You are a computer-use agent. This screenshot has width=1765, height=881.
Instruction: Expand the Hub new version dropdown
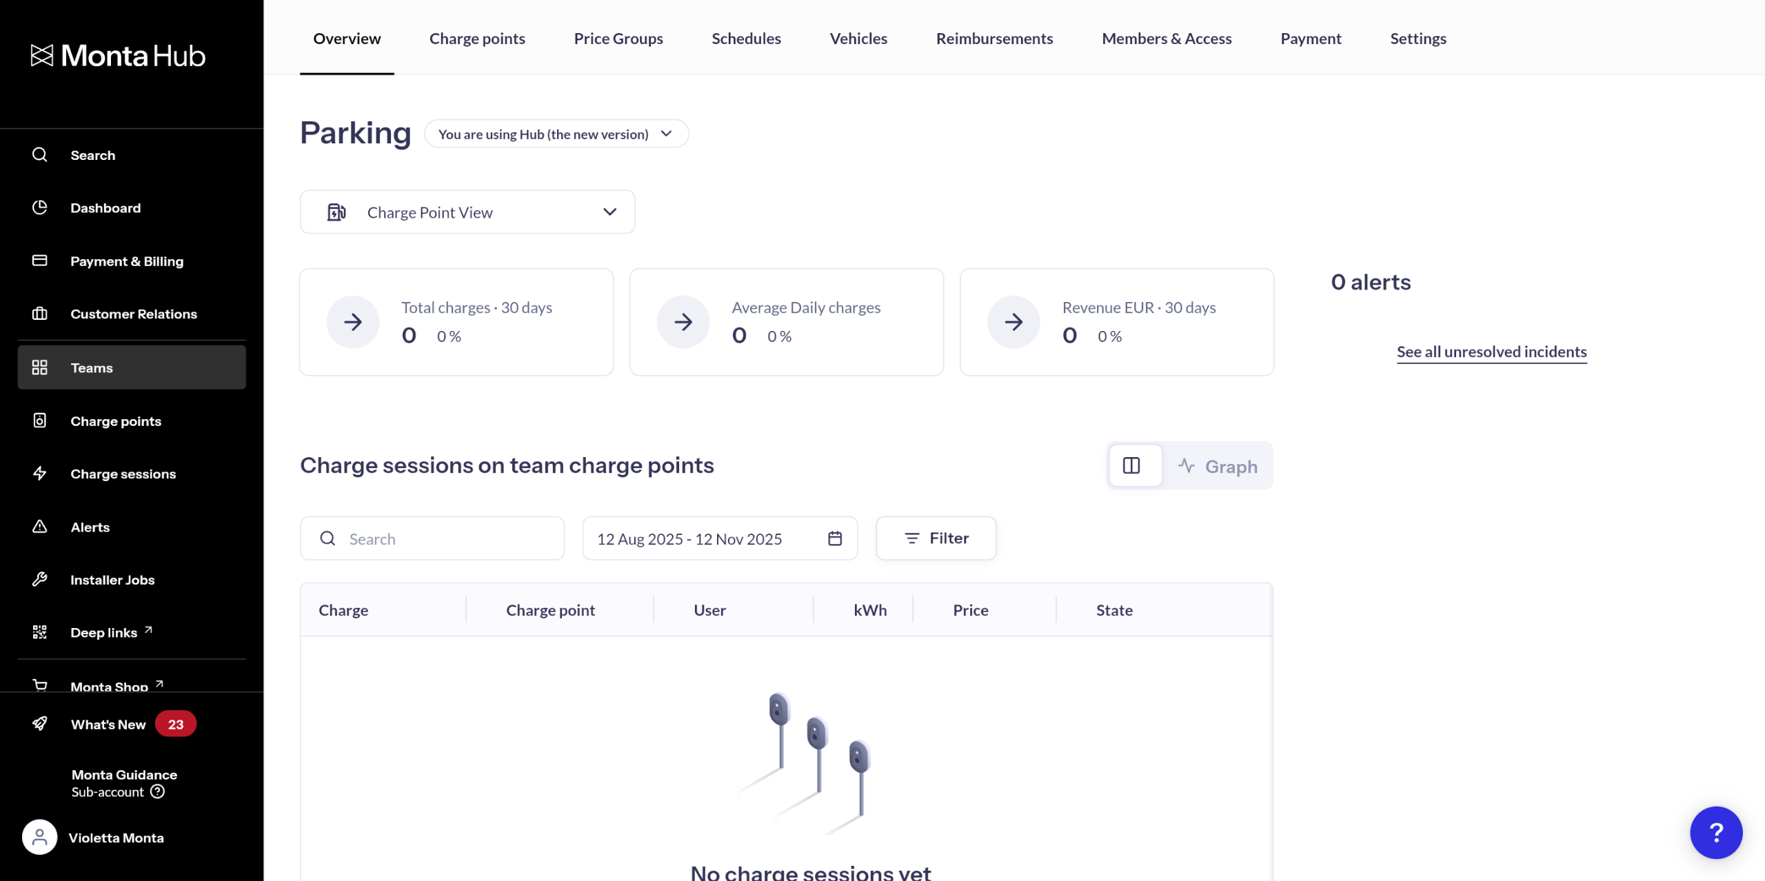[556, 134]
